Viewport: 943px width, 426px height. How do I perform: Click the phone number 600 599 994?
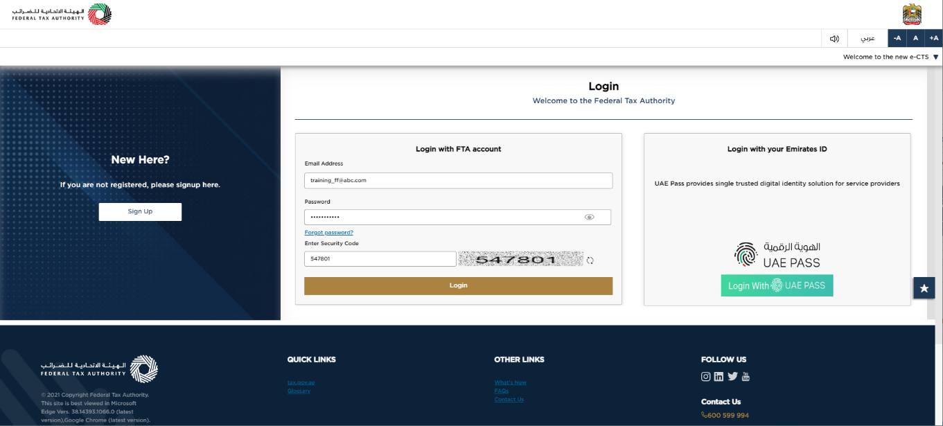tap(725, 416)
